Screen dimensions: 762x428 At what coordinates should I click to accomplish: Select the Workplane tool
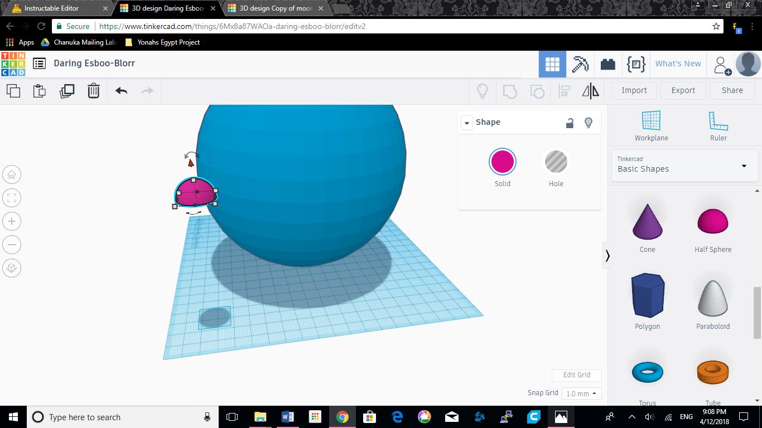click(651, 126)
